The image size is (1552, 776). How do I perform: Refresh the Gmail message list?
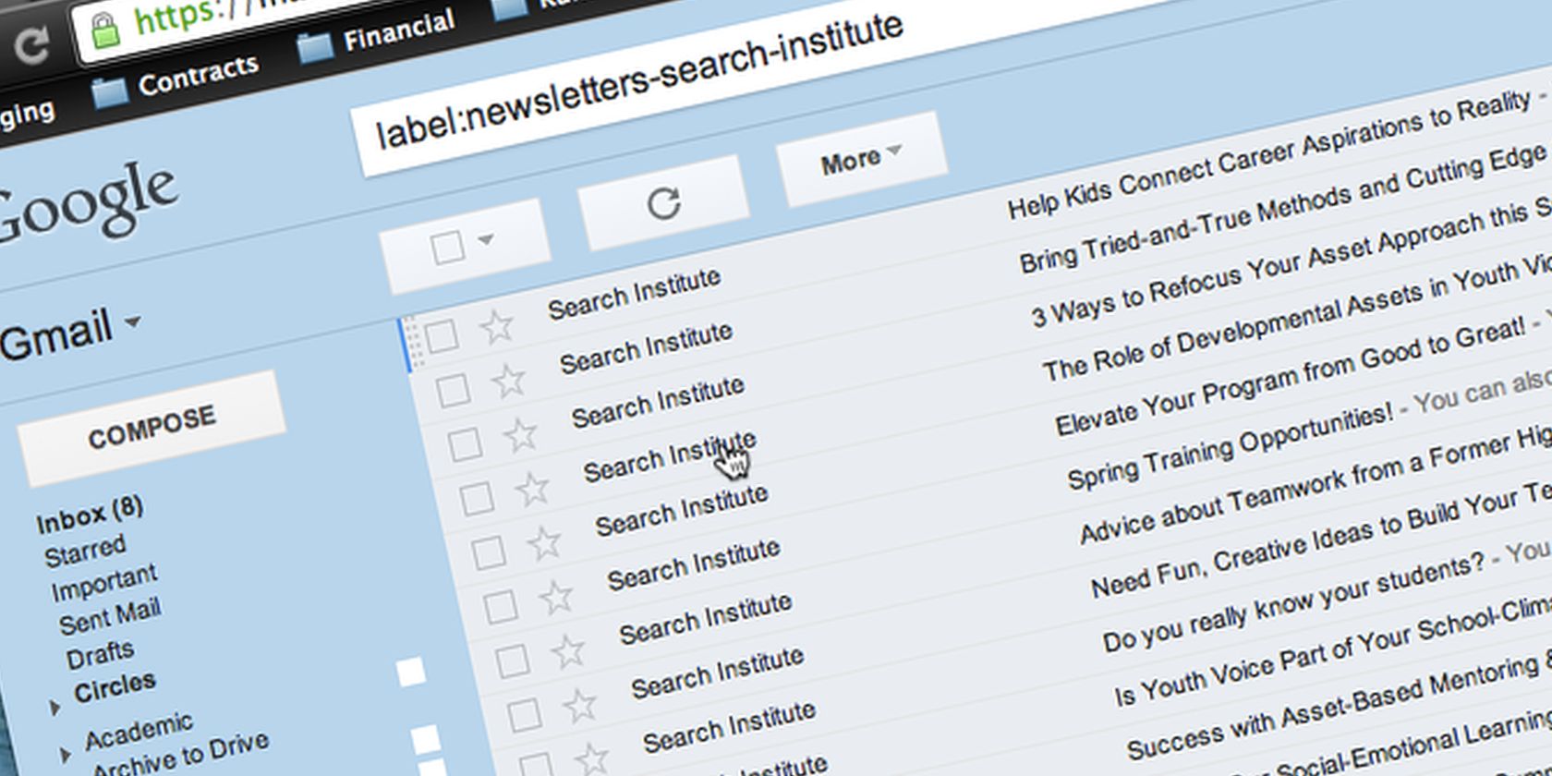click(663, 202)
